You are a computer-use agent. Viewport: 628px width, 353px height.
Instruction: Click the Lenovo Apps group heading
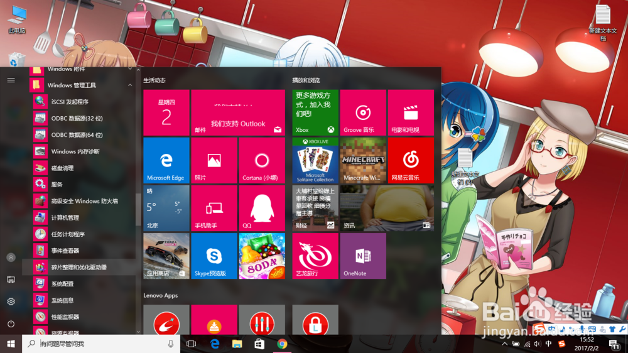coord(161,296)
